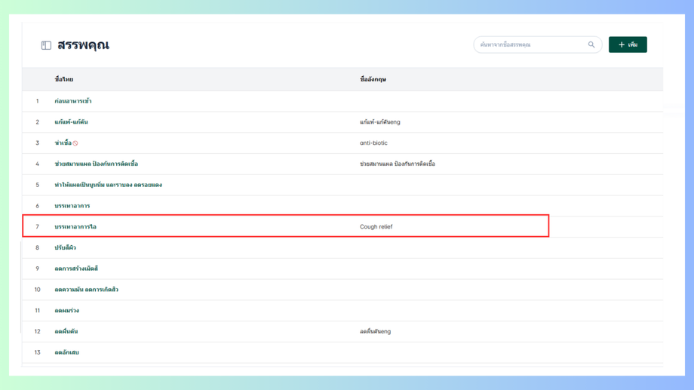Open row 4 ช่วยสมานแผล ป้องกันการติดเชื้อ link
694x390 pixels.
pos(96,164)
